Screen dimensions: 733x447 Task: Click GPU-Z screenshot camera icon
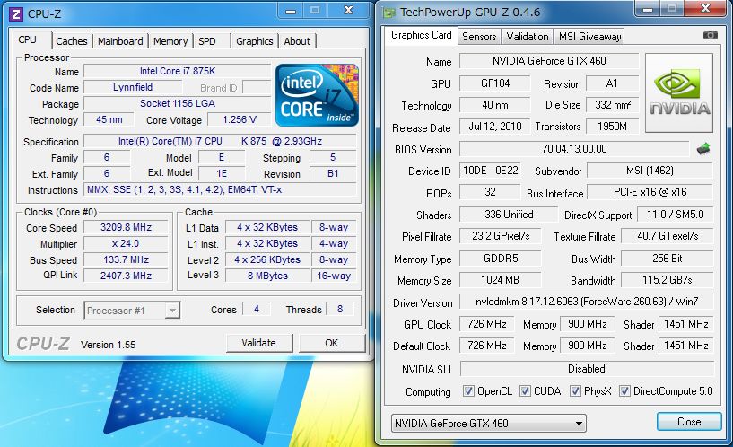pos(710,35)
